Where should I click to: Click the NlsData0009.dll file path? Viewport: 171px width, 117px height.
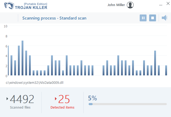click(34, 82)
